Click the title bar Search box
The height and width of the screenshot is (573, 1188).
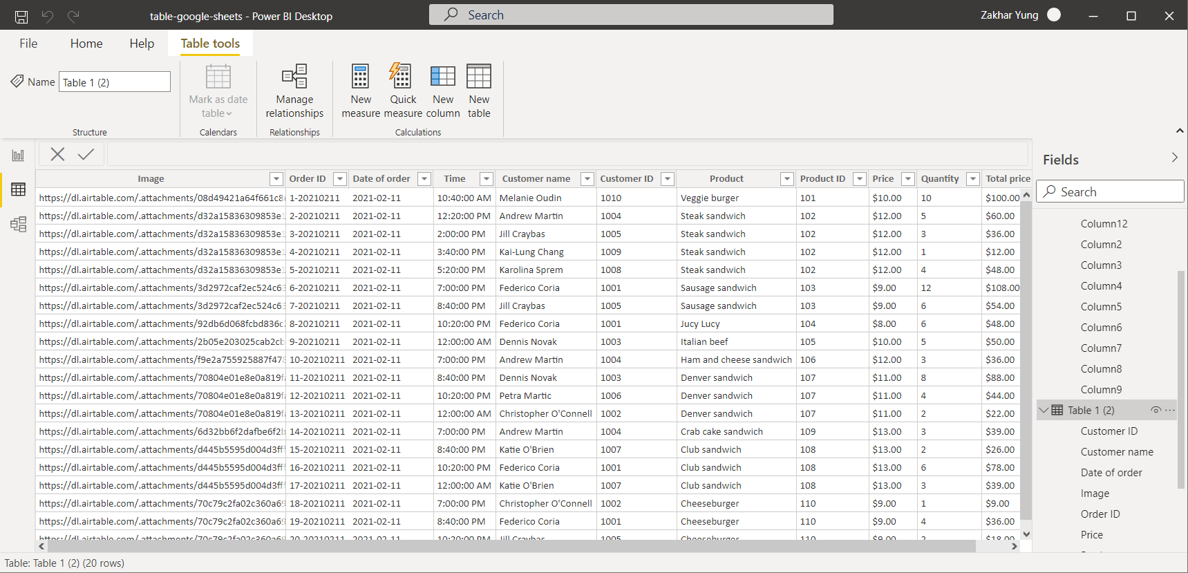pyautogui.click(x=631, y=15)
